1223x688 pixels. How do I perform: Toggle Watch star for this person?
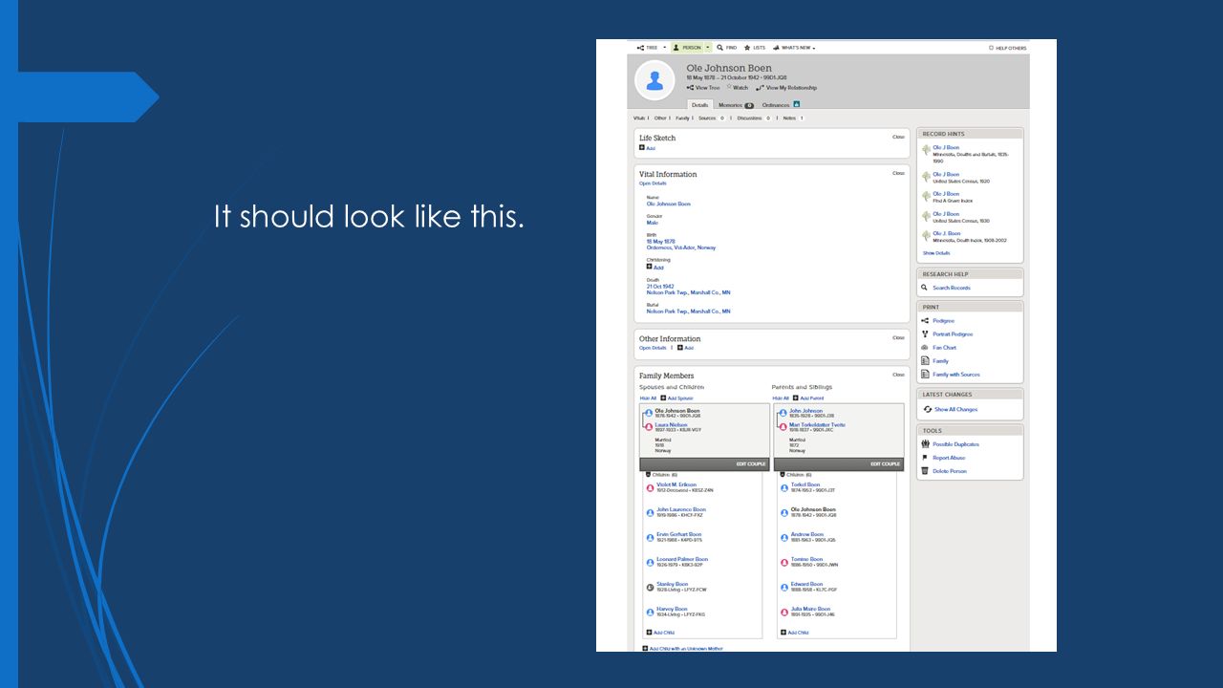(x=729, y=87)
